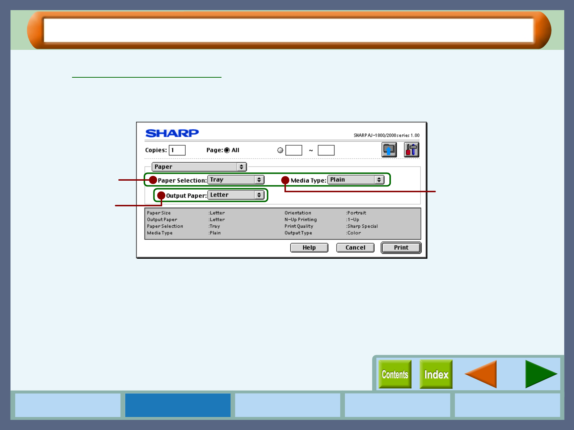Click the Cancel button
Image resolution: width=574 pixels, height=430 pixels.
pyautogui.click(x=355, y=248)
